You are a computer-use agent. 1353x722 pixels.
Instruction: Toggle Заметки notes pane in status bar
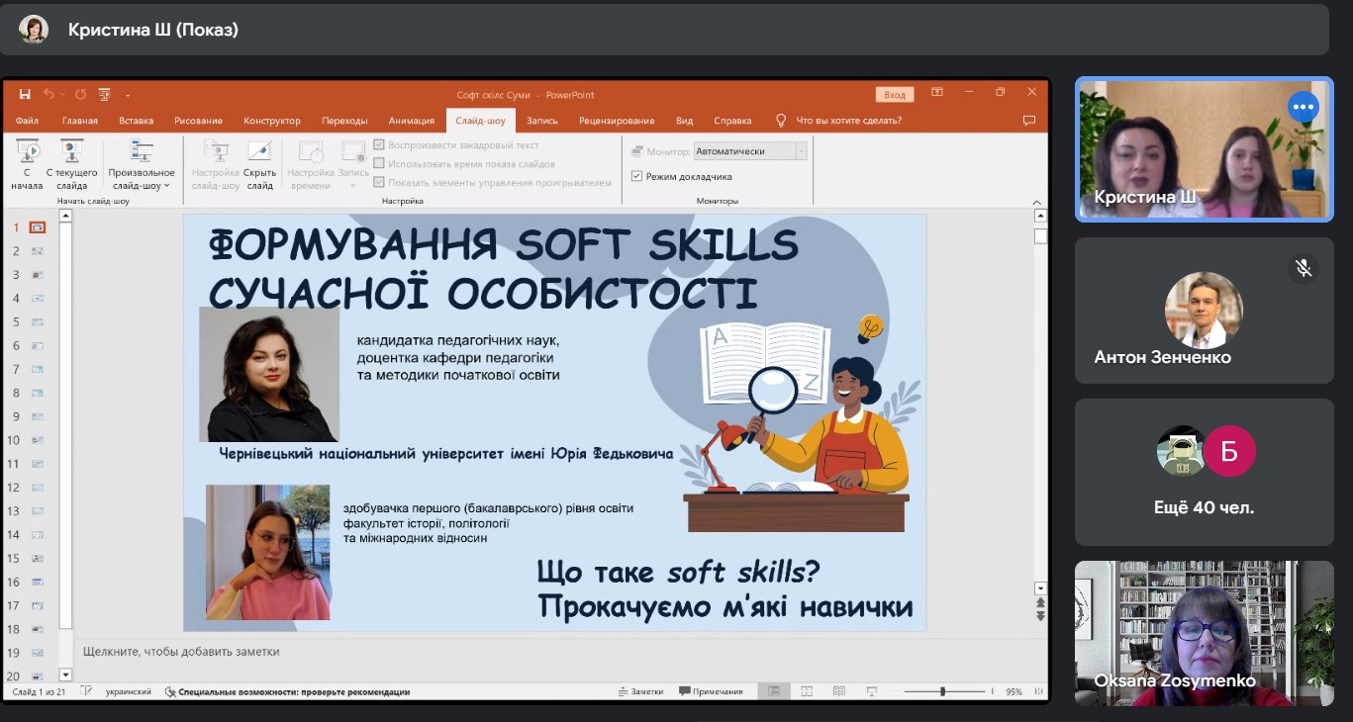coord(640,692)
